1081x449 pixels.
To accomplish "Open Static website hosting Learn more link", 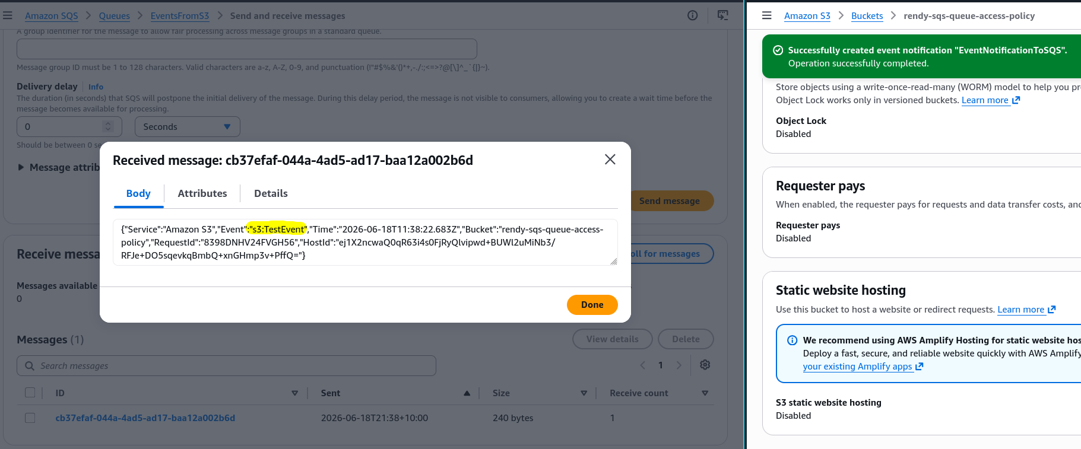I will tap(1020, 310).
